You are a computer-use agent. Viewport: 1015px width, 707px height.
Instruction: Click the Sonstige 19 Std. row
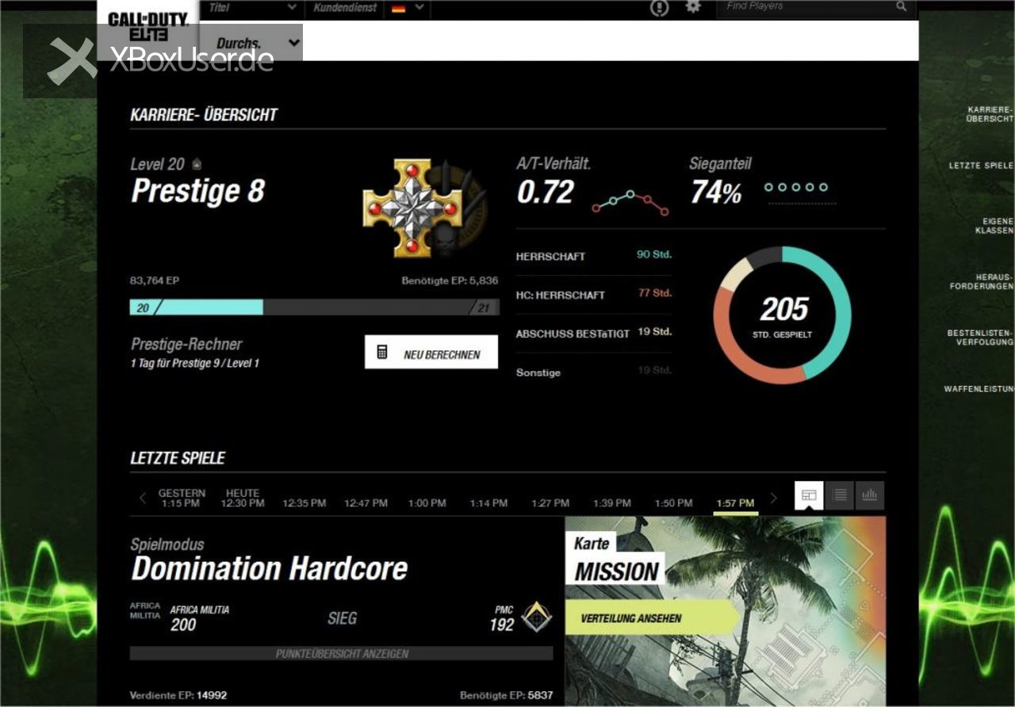pyautogui.click(x=593, y=371)
